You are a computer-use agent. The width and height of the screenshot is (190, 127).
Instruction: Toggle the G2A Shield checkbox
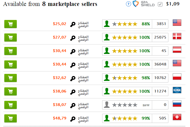[160, 4]
